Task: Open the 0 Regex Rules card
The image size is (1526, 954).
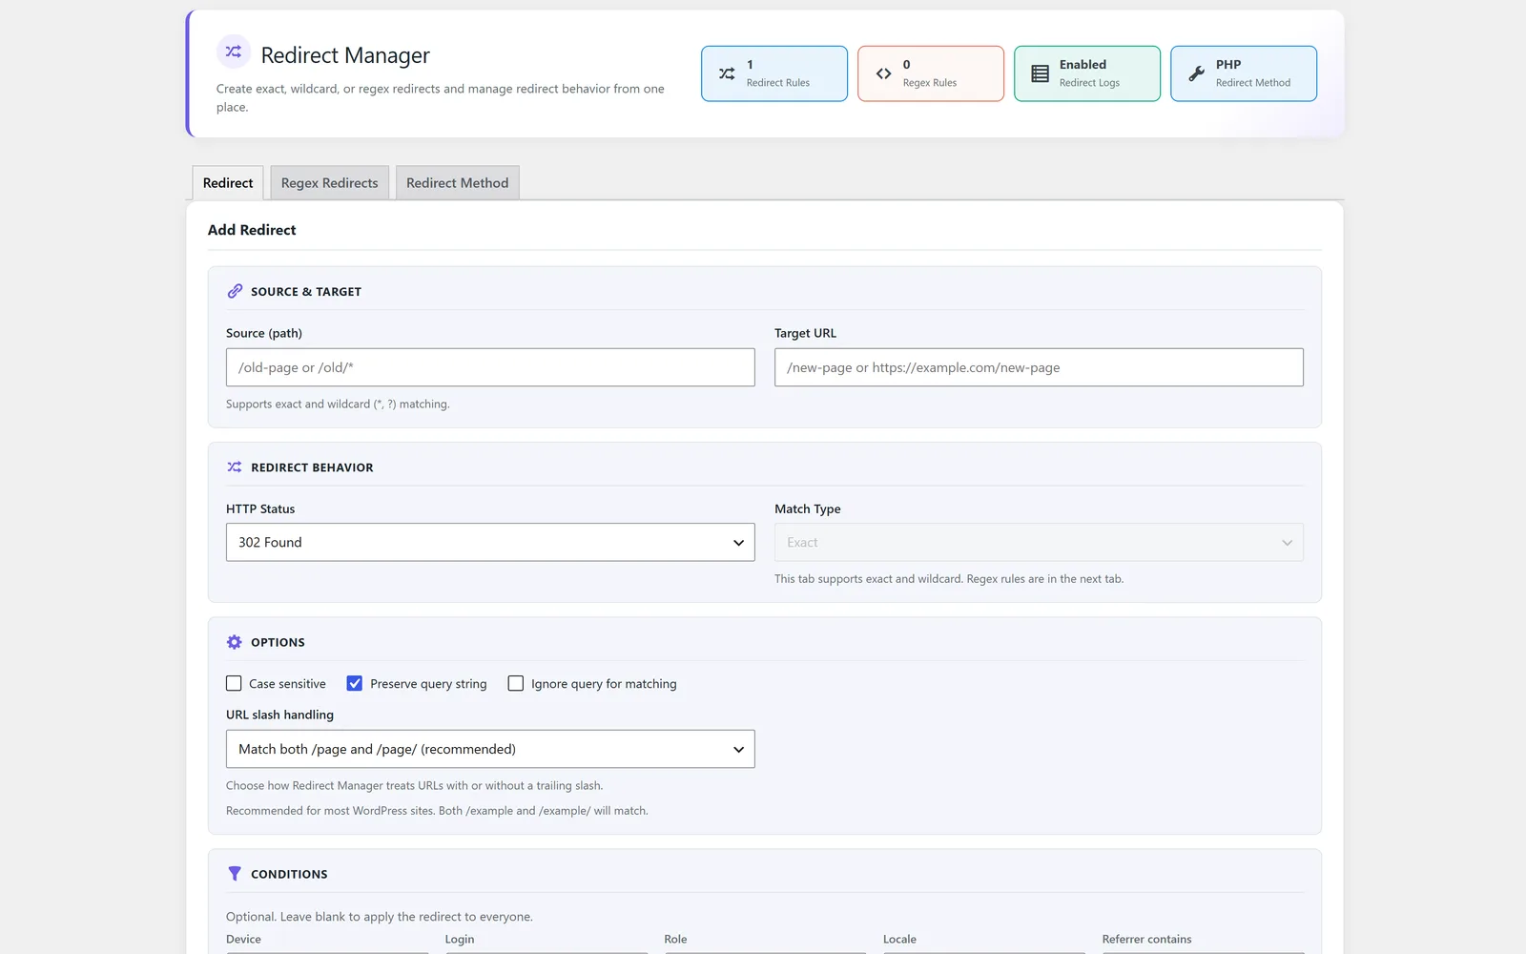Action: [931, 73]
